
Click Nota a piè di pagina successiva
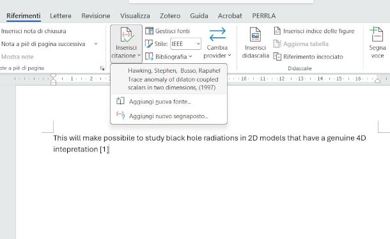43,44
